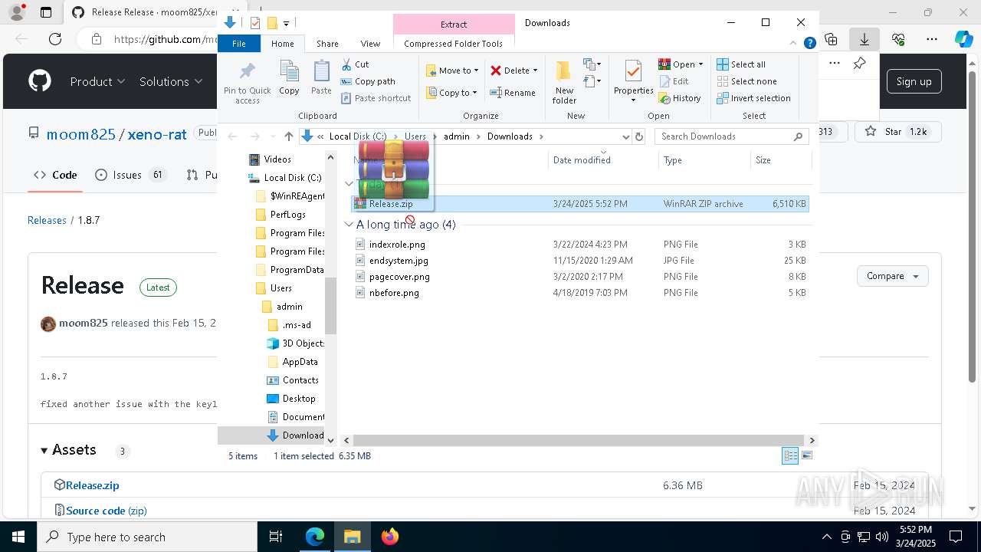Expand the Delete dropdown arrow
Viewport: 981px width, 552px height.
(535, 71)
